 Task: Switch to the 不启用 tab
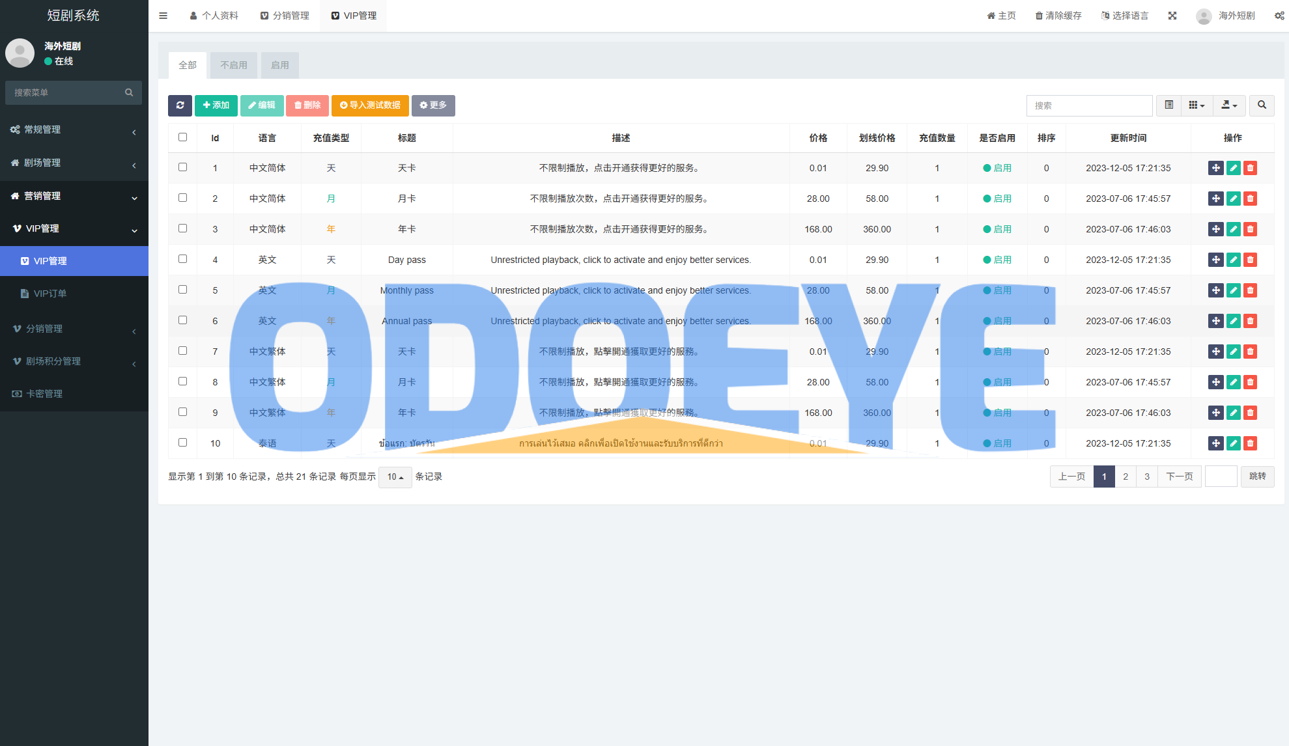tap(233, 65)
